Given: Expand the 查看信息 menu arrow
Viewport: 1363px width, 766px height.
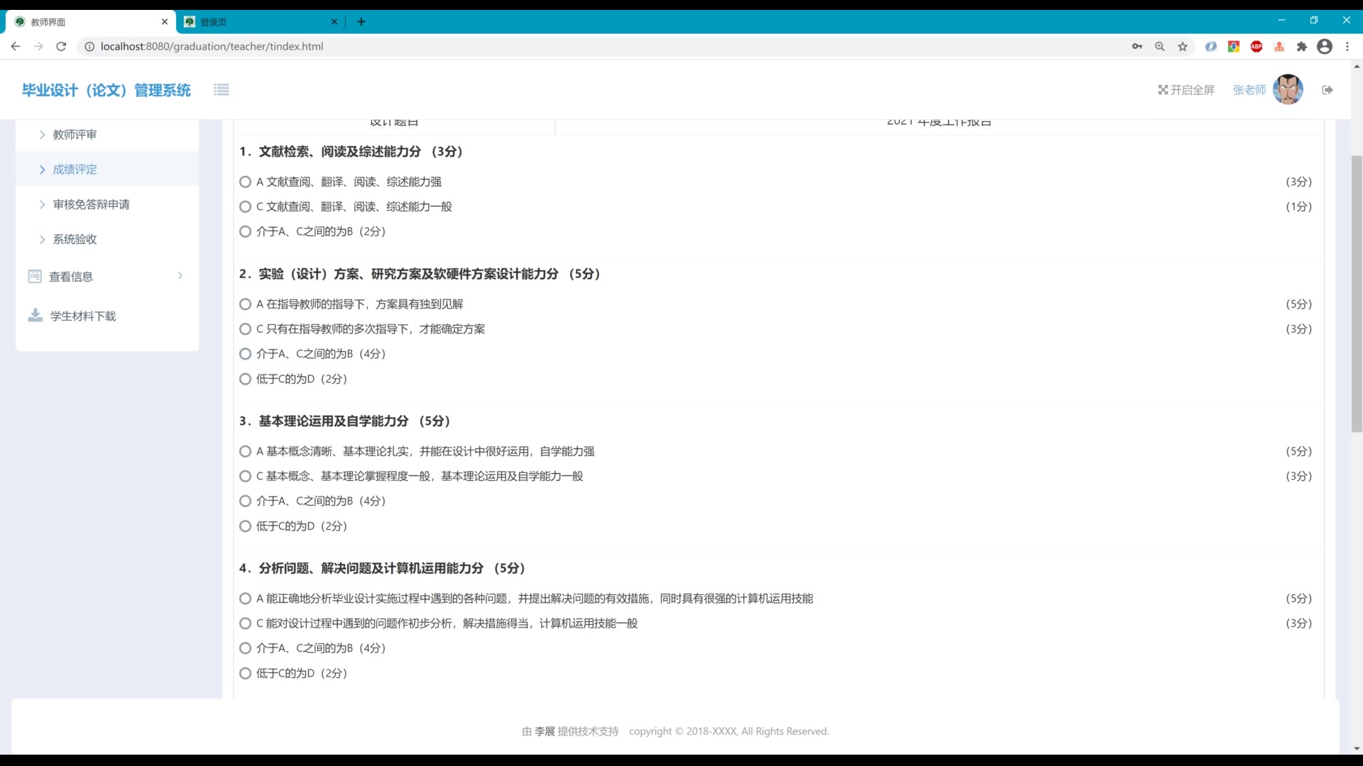Looking at the screenshot, I should tap(180, 276).
